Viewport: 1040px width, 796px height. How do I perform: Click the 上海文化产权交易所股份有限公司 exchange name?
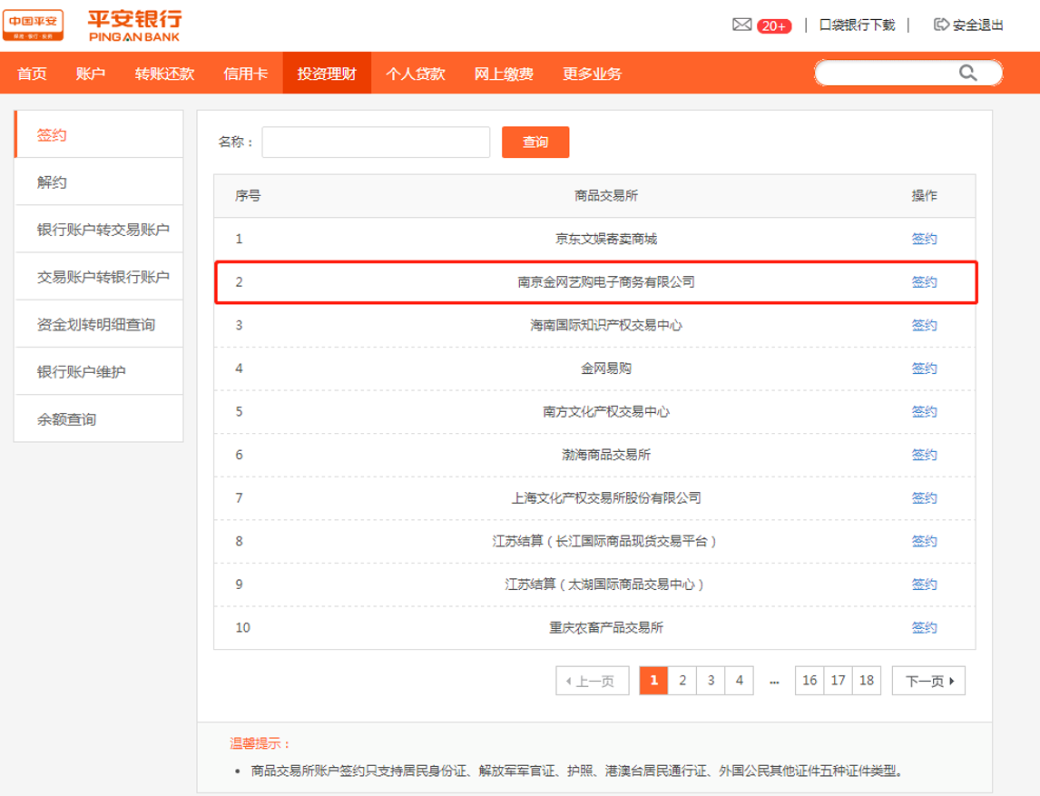606,497
